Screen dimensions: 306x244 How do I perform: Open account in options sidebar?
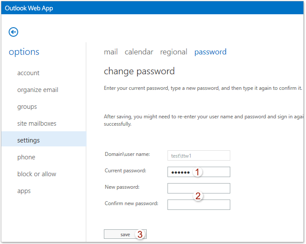pos(28,73)
